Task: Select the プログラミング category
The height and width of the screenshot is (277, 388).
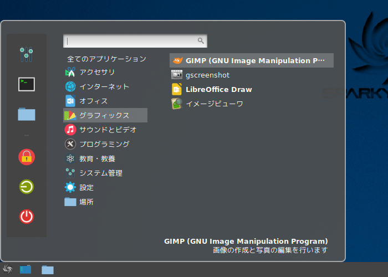Action: [x=105, y=144]
